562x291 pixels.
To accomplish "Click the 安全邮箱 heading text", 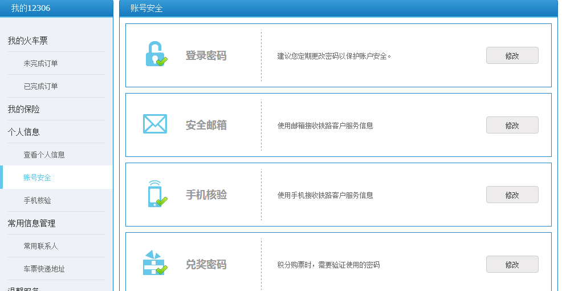I will pos(206,125).
